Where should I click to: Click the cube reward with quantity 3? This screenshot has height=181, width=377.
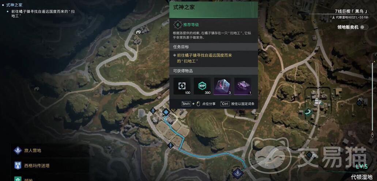click(222, 86)
